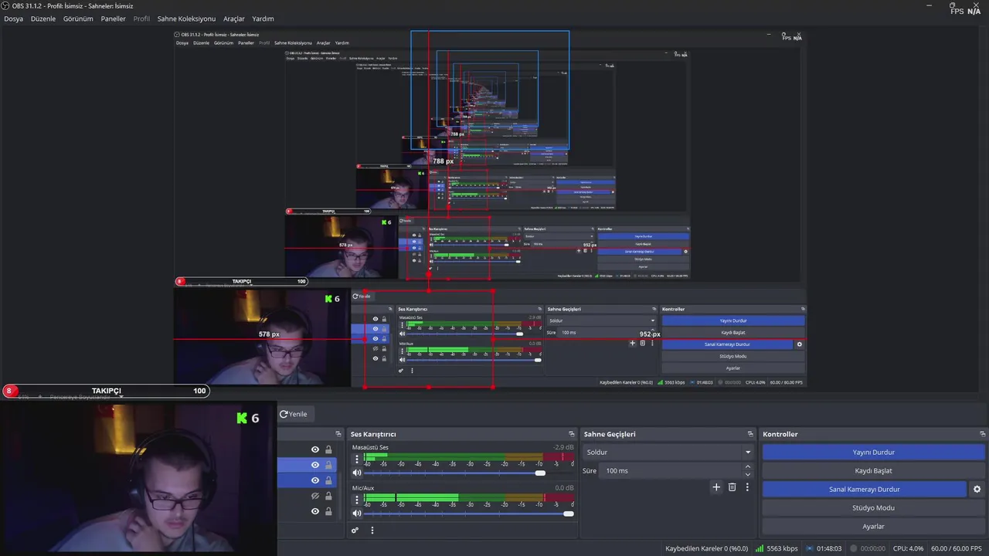Hide the bottom source with eye icon
The image size is (989, 556).
click(315, 511)
